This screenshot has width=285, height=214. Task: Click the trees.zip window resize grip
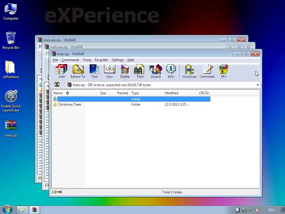259,194
